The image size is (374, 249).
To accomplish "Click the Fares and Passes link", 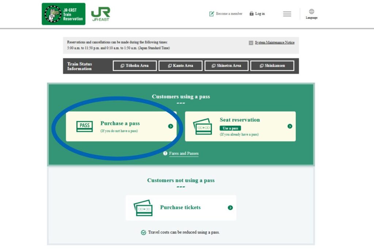I will point(184,153).
